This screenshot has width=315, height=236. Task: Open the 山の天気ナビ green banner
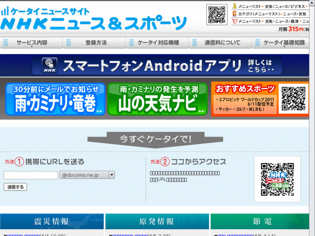(158, 99)
